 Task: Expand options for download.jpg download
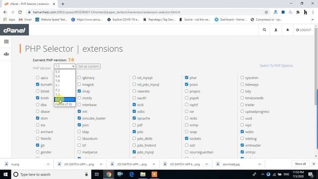259,164
